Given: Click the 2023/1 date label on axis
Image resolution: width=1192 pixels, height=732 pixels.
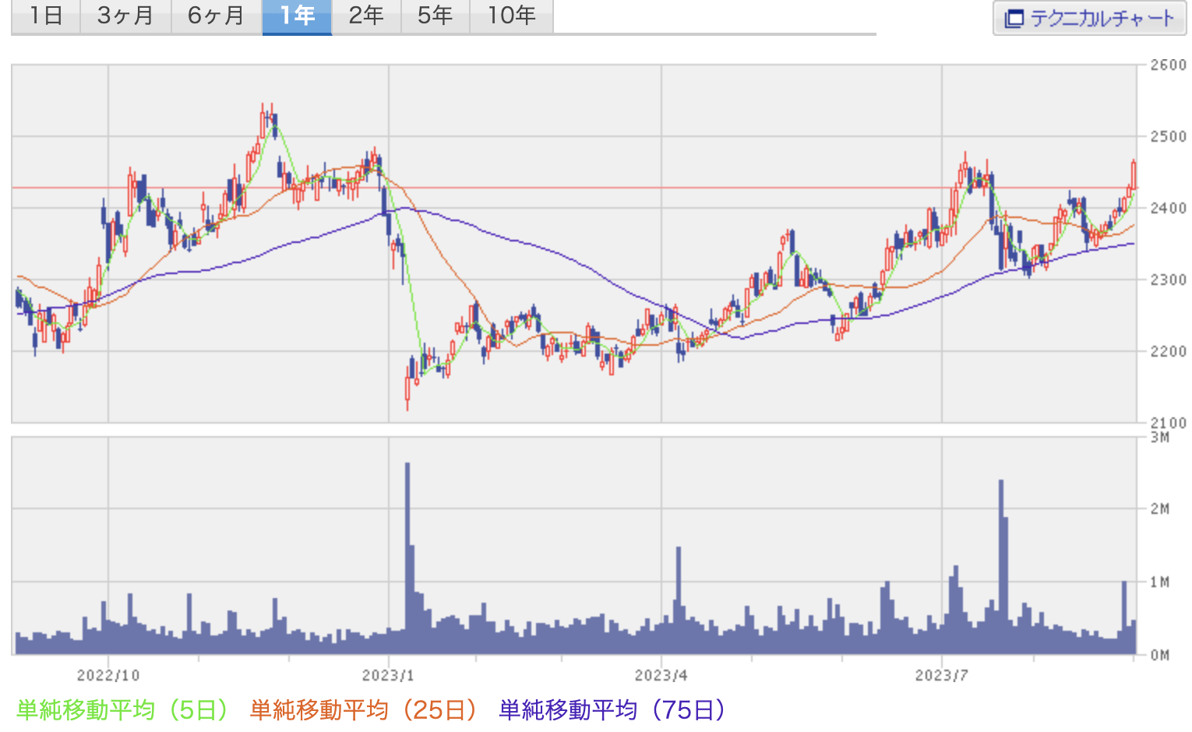Looking at the screenshot, I should click(x=388, y=674).
